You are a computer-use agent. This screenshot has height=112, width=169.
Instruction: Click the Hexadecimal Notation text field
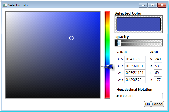(139, 96)
